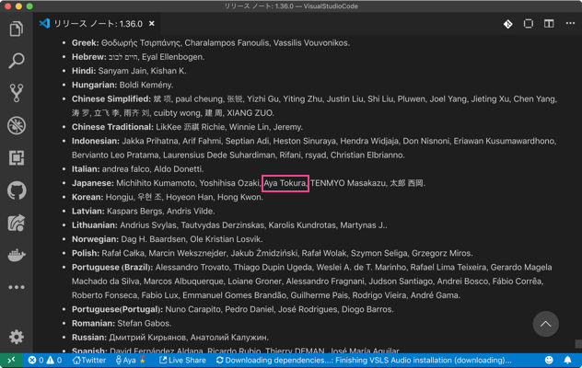Click the Polish language label
582x368 pixels.
(86, 253)
